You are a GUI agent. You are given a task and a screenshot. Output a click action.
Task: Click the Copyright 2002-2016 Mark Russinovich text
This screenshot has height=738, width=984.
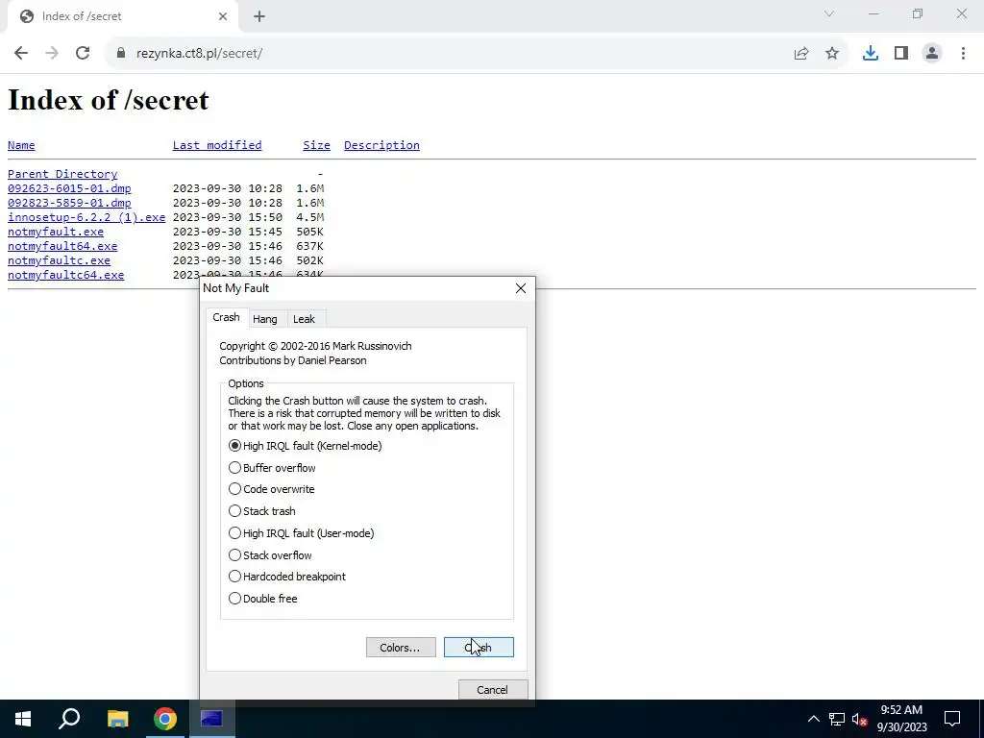point(315,346)
